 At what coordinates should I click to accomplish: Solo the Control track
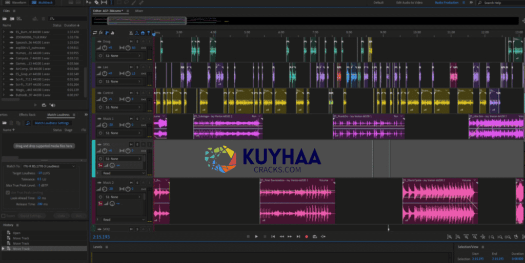pos(137,93)
